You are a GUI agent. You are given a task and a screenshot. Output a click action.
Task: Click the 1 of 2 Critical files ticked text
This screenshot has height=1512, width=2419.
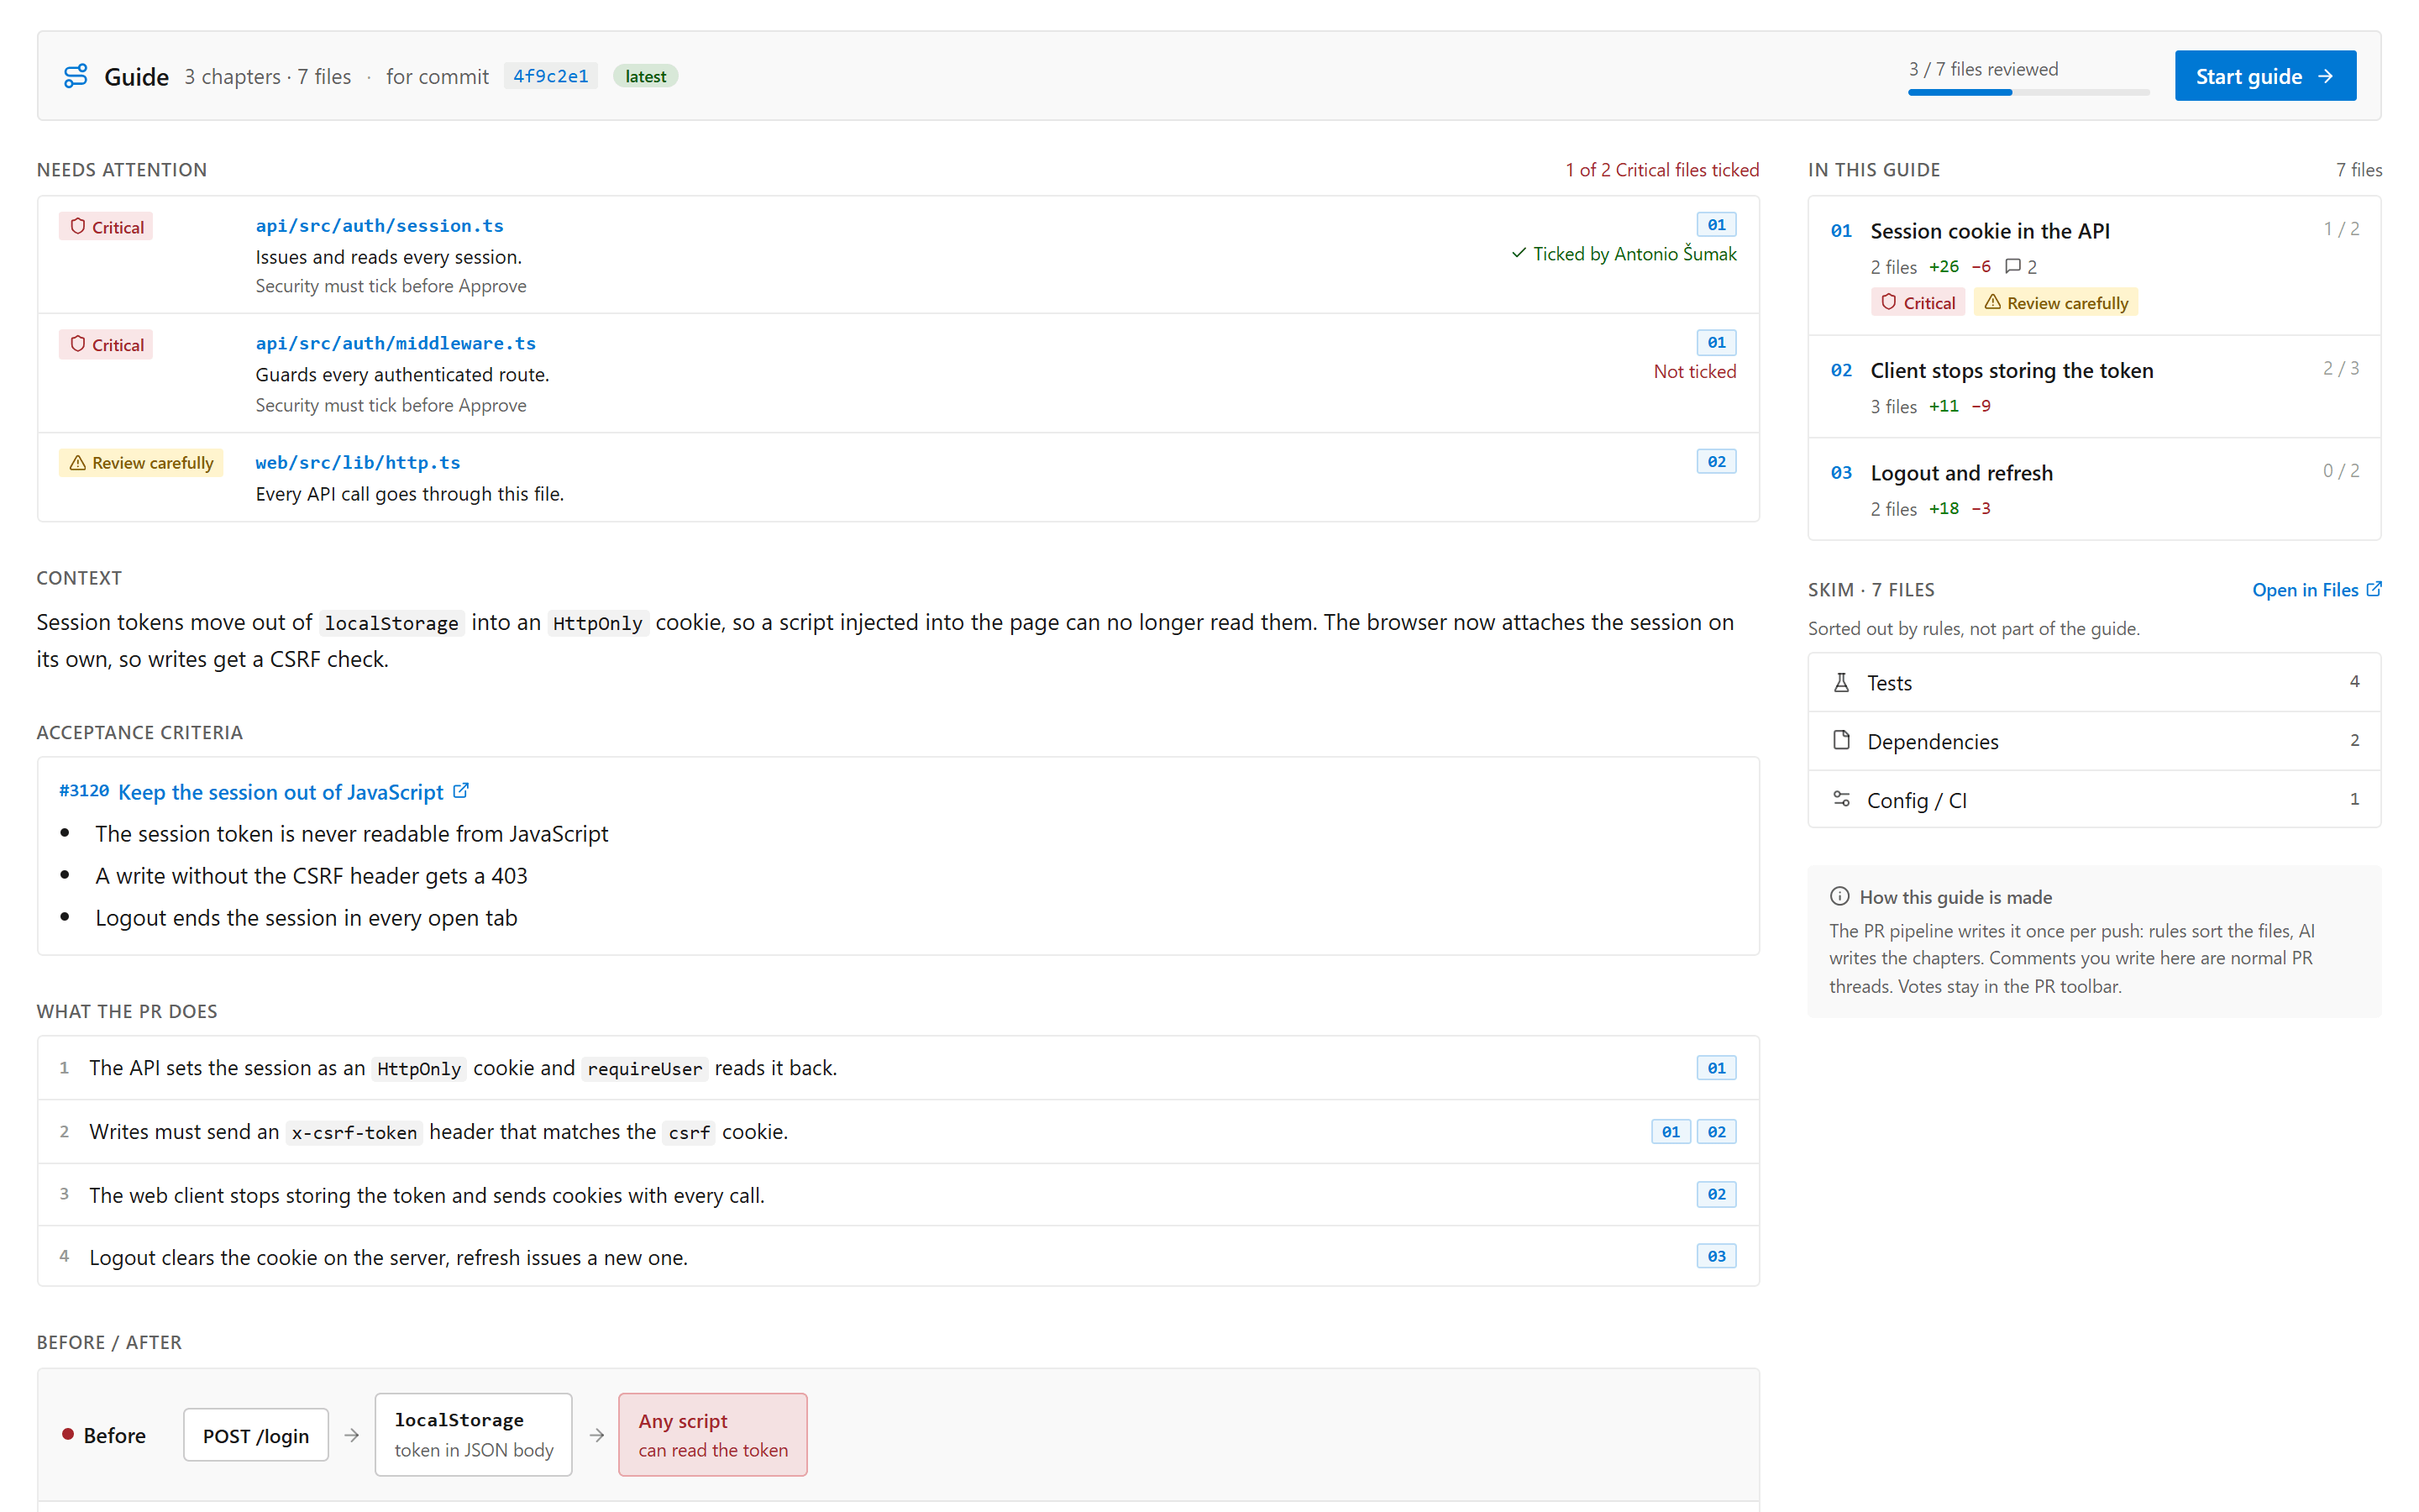click(1661, 170)
